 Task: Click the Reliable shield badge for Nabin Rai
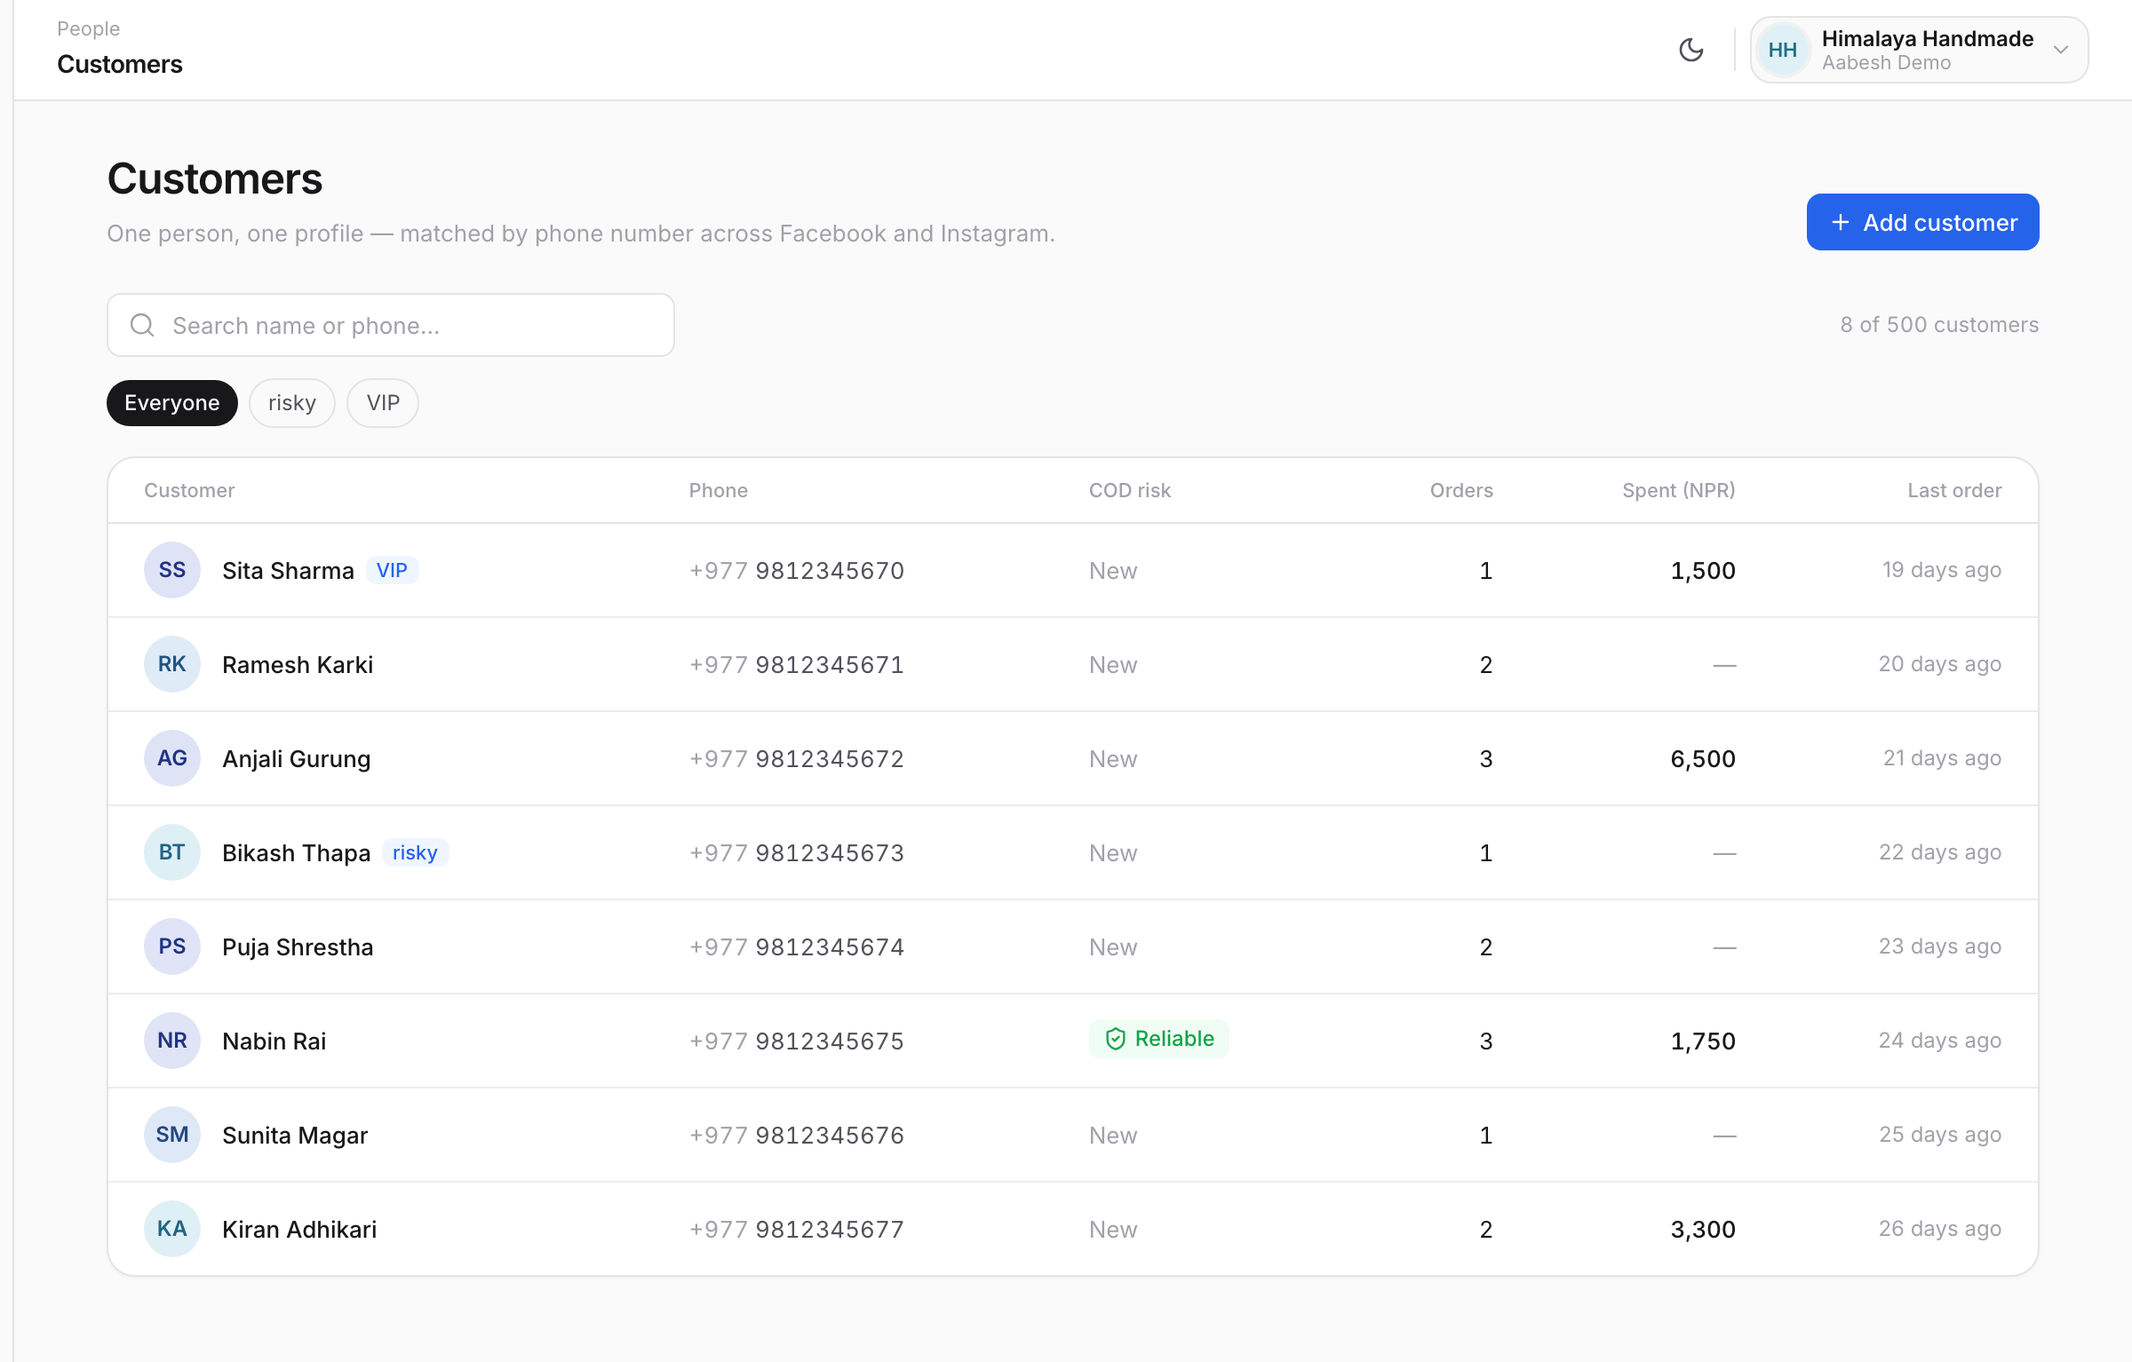pos(1159,1039)
